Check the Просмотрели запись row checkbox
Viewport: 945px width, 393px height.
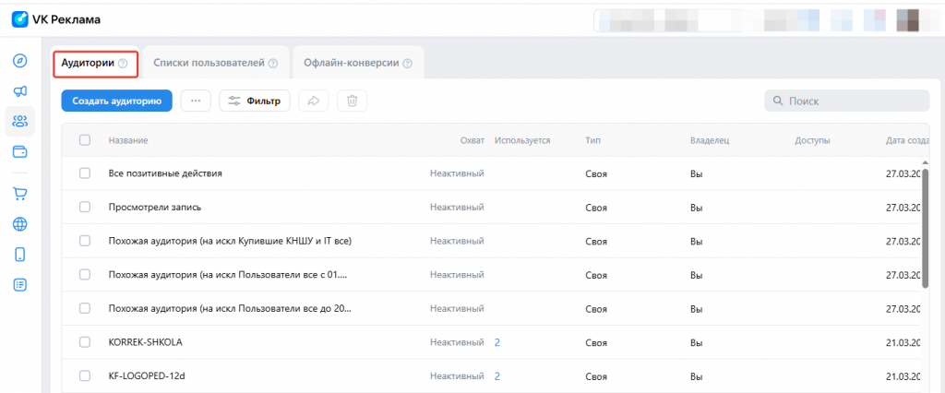[x=85, y=208]
